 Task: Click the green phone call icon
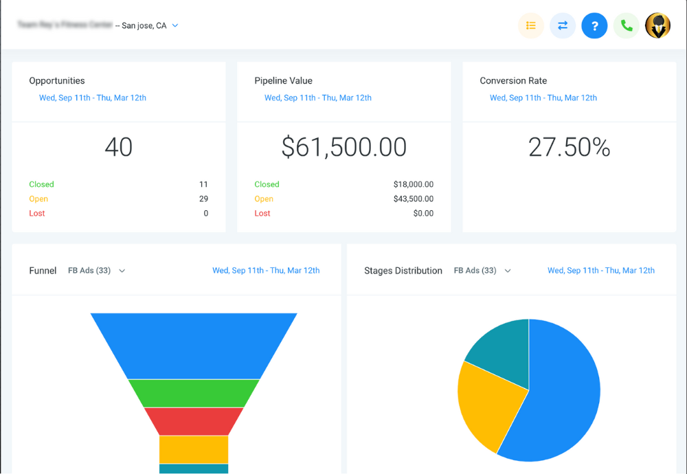[627, 25]
